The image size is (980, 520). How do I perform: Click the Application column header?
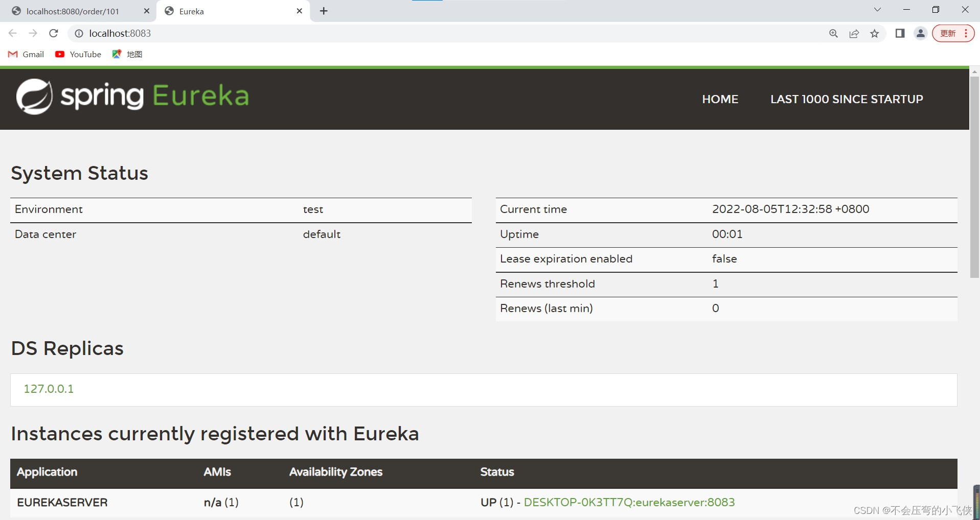(x=47, y=472)
